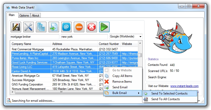Select the Success Mortgage row
Screen dimensions: 211x110
(x=57, y=80)
